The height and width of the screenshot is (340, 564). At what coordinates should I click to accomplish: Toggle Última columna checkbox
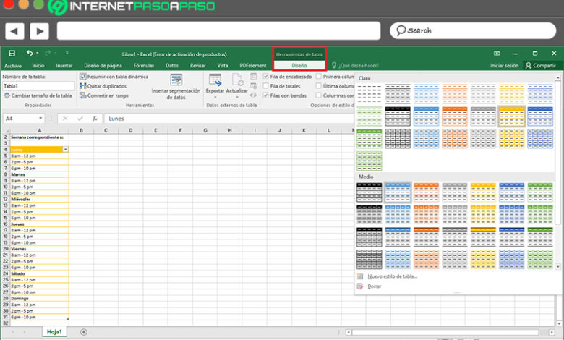(318, 86)
